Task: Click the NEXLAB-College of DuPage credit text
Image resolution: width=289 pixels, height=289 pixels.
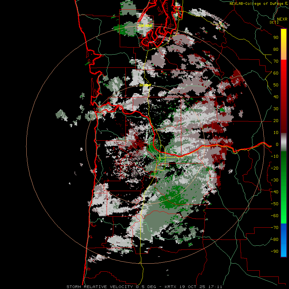Action: (256, 4)
